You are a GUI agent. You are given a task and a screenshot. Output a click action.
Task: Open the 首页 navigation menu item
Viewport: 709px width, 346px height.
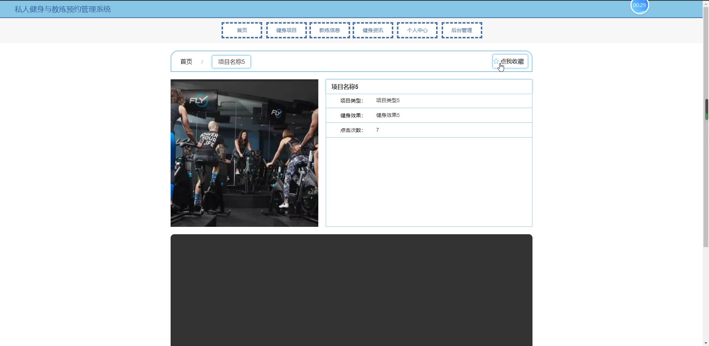click(x=242, y=30)
